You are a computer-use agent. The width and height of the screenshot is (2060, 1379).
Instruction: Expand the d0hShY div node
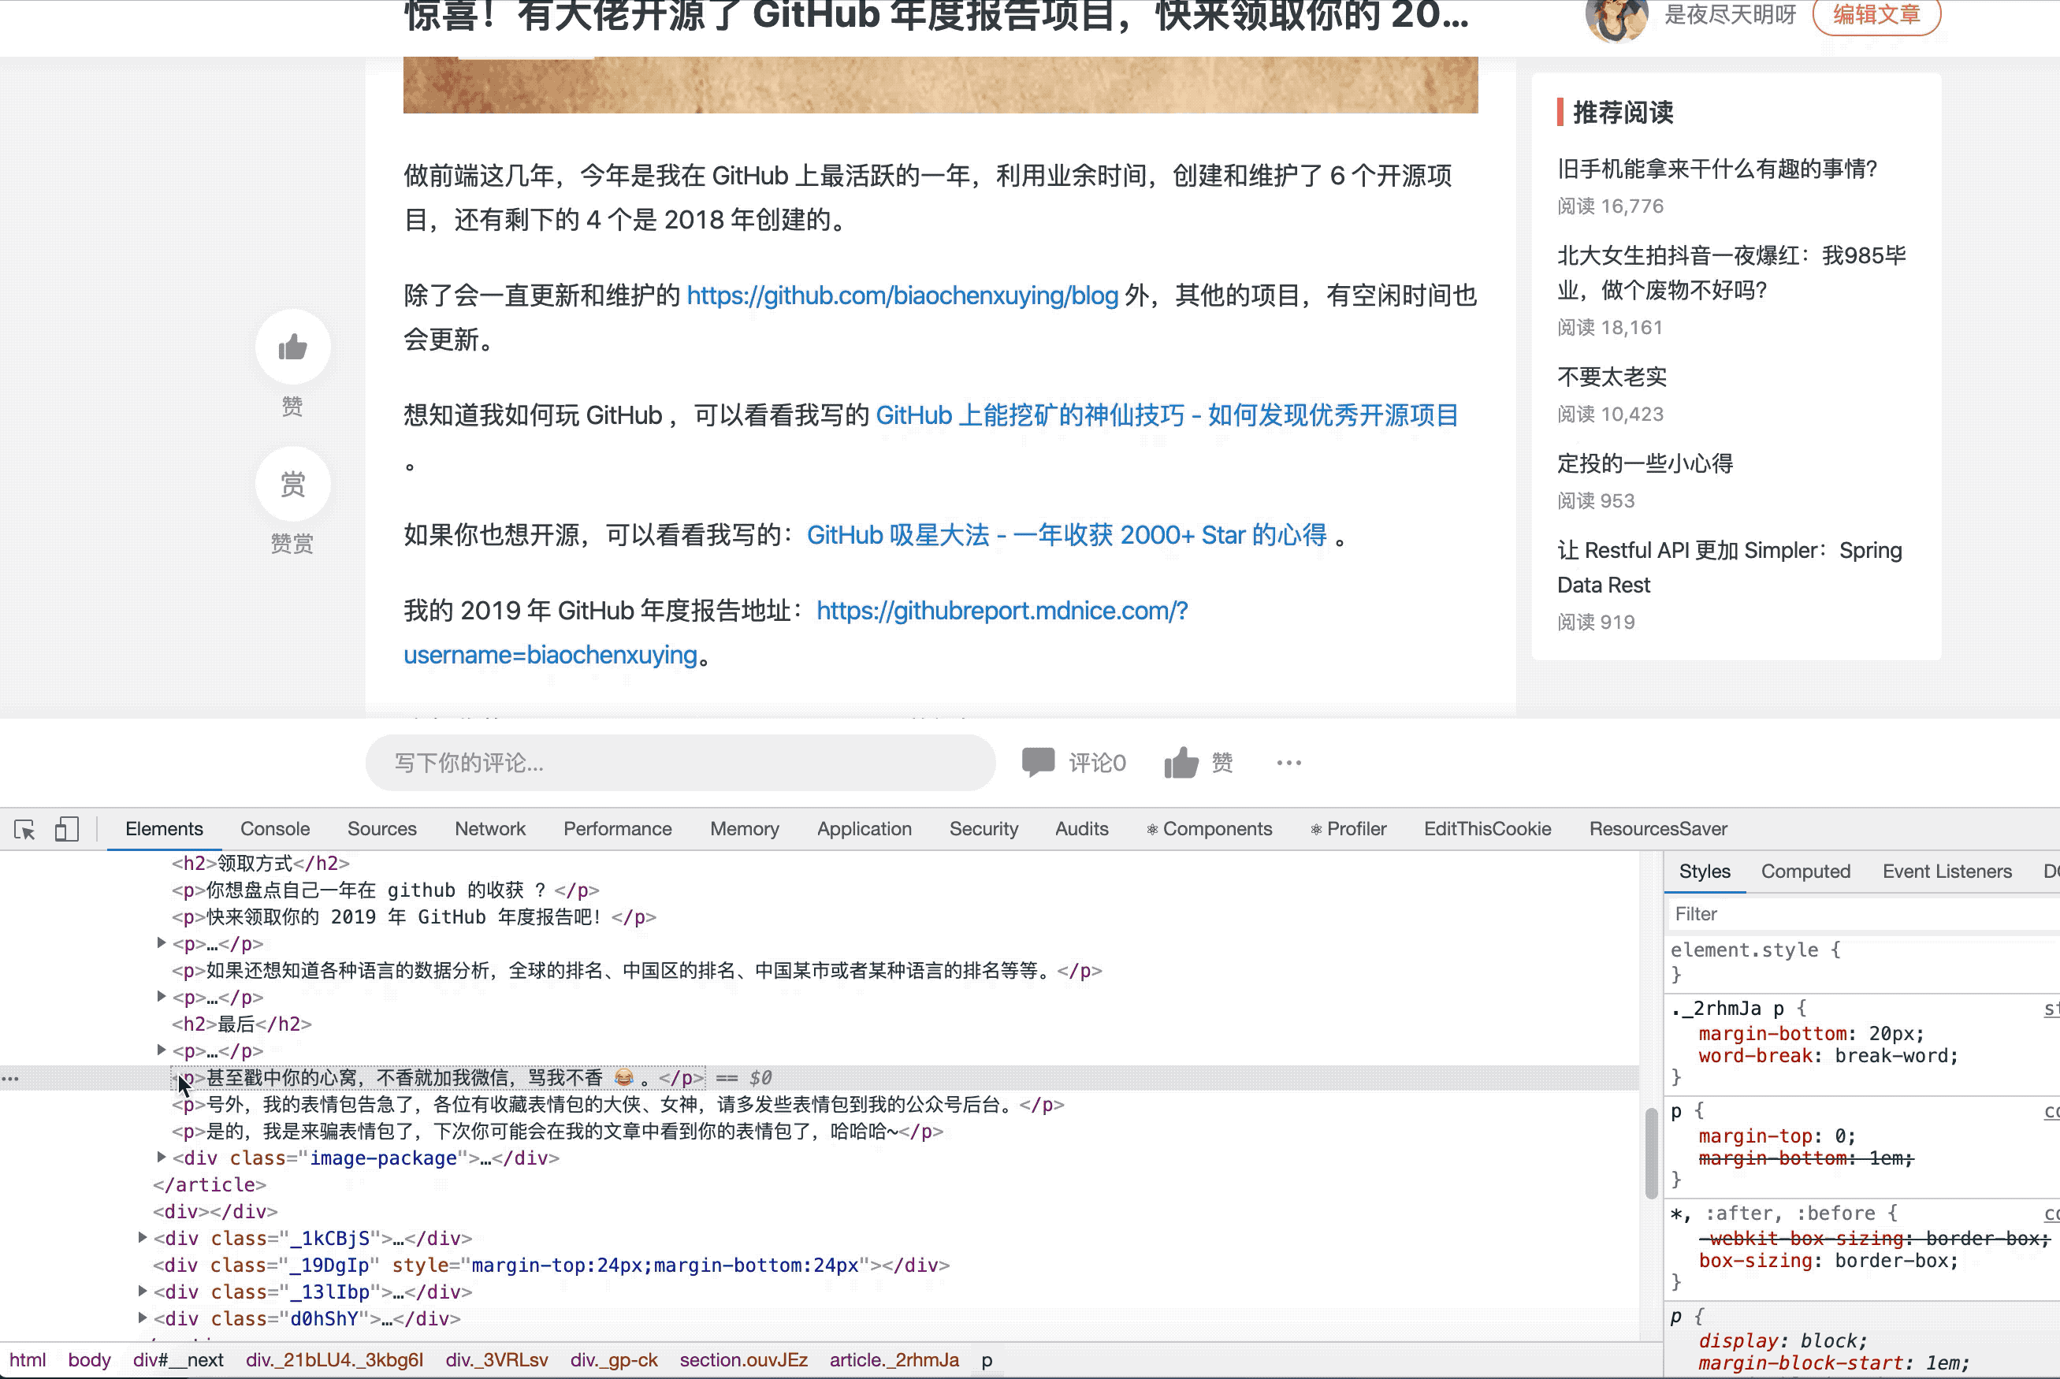tap(143, 1318)
